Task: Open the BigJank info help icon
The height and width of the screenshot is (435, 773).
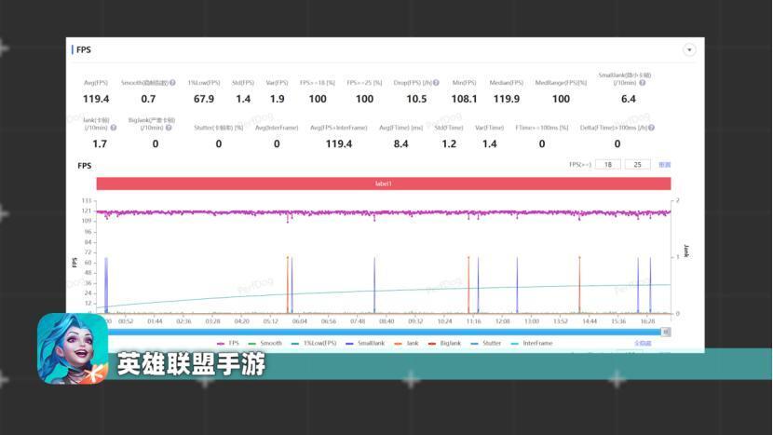Action: pyautogui.click(x=169, y=128)
